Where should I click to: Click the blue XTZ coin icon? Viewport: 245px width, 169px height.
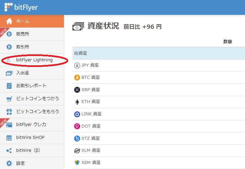pyautogui.click(x=77, y=139)
